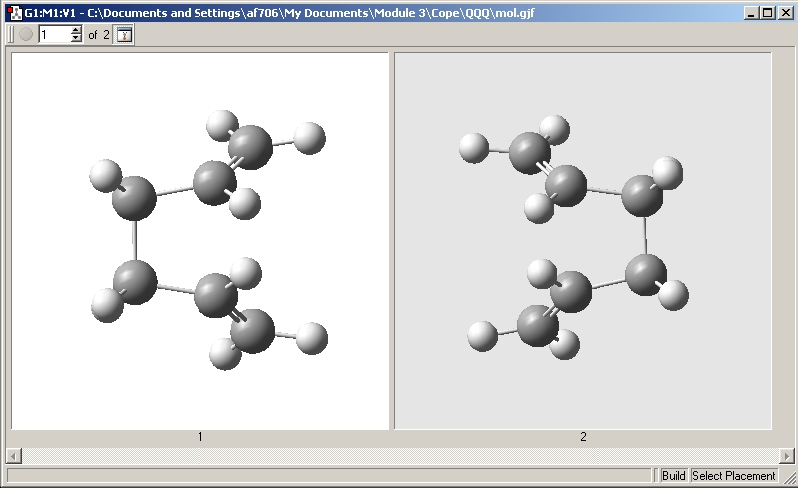This screenshot has width=798, height=488.
Task: Click the window resize grip corner
Action: (789, 477)
